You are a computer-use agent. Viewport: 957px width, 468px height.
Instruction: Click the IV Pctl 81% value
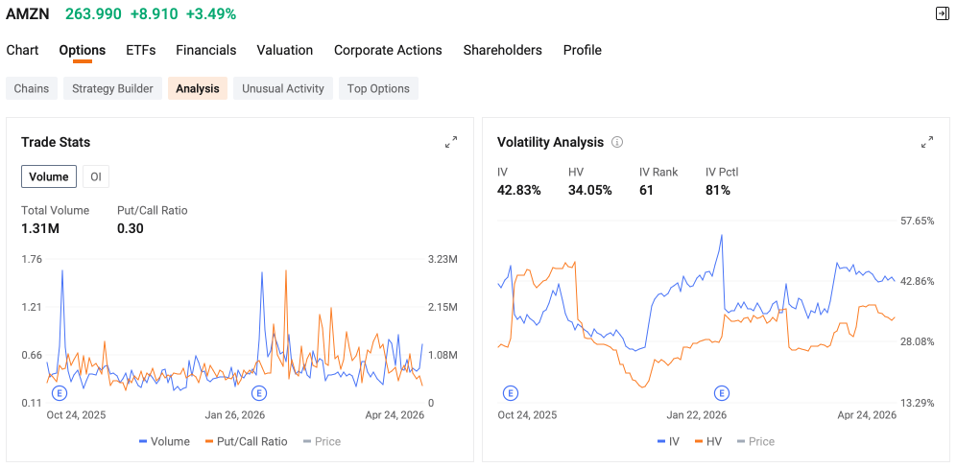[718, 191]
